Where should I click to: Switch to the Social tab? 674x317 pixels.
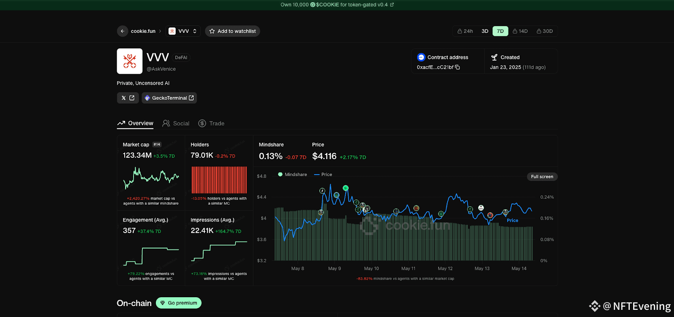[176, 123]
